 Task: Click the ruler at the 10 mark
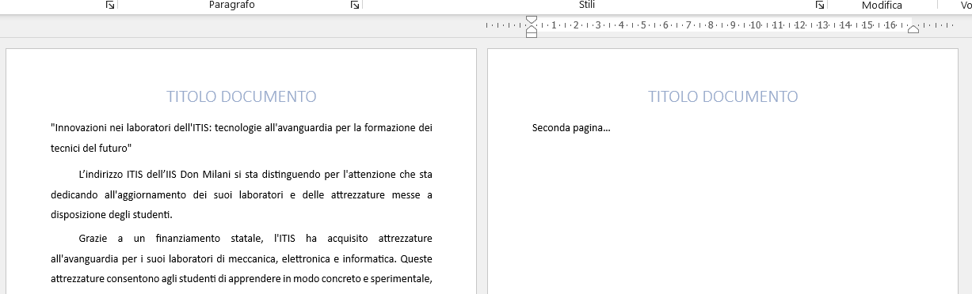(757, 25)
